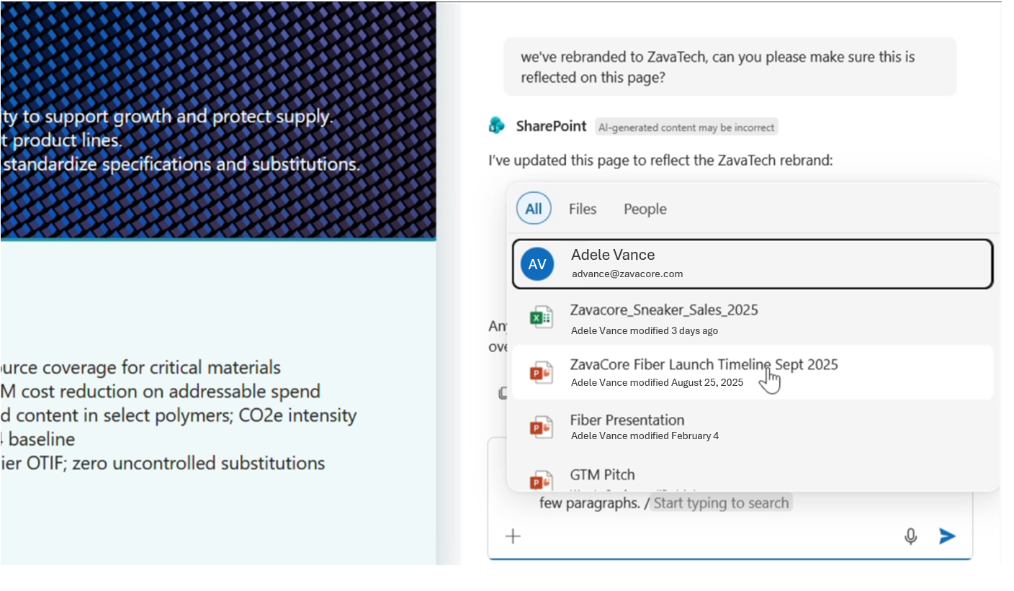Select the All filter tab
This screenshot has width=1014, height=591.
coord(534,209)
